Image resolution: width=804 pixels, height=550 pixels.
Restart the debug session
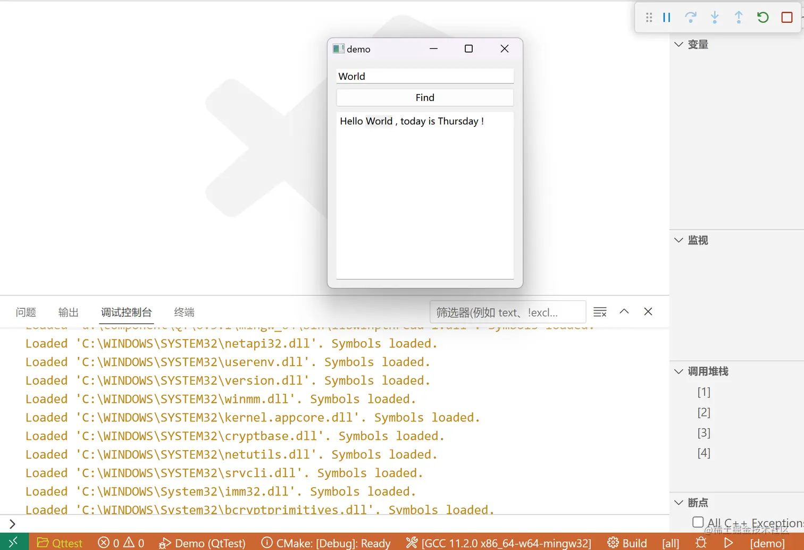coord(762,17)
